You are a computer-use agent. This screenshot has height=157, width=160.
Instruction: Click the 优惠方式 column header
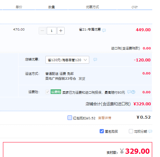[x=92, y=7]
